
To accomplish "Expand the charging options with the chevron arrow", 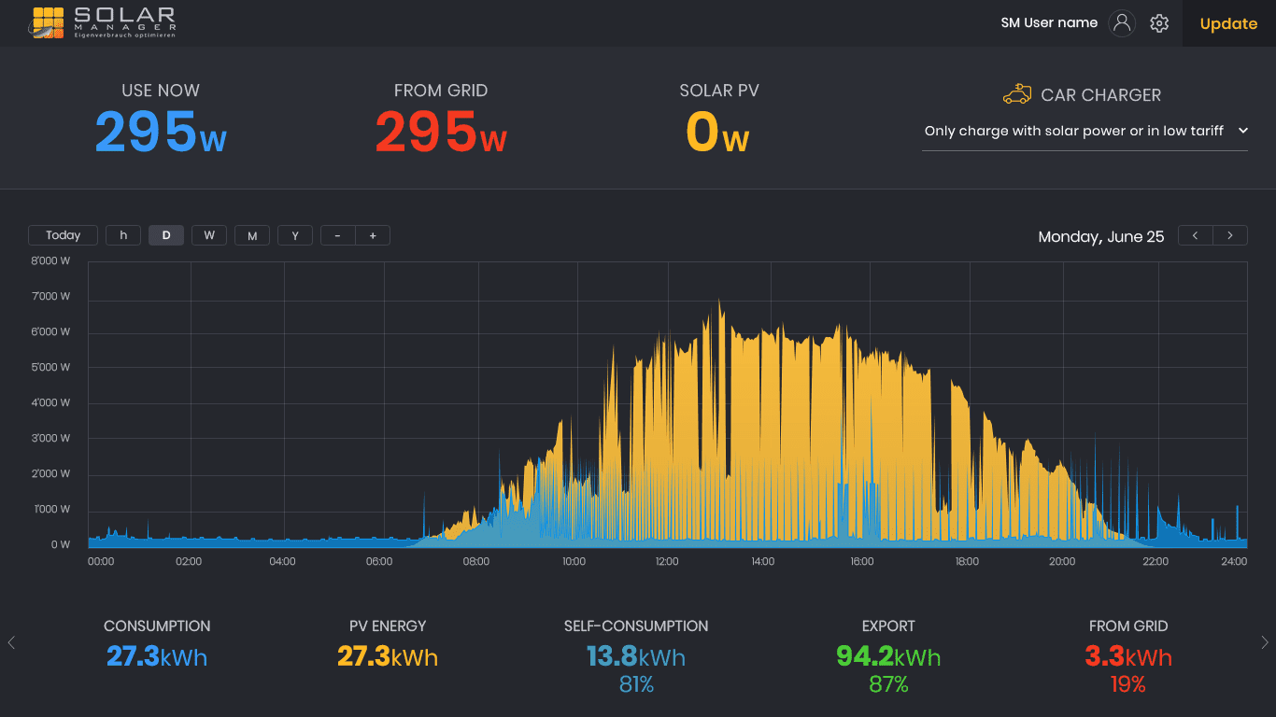I will pos(1243,131).
